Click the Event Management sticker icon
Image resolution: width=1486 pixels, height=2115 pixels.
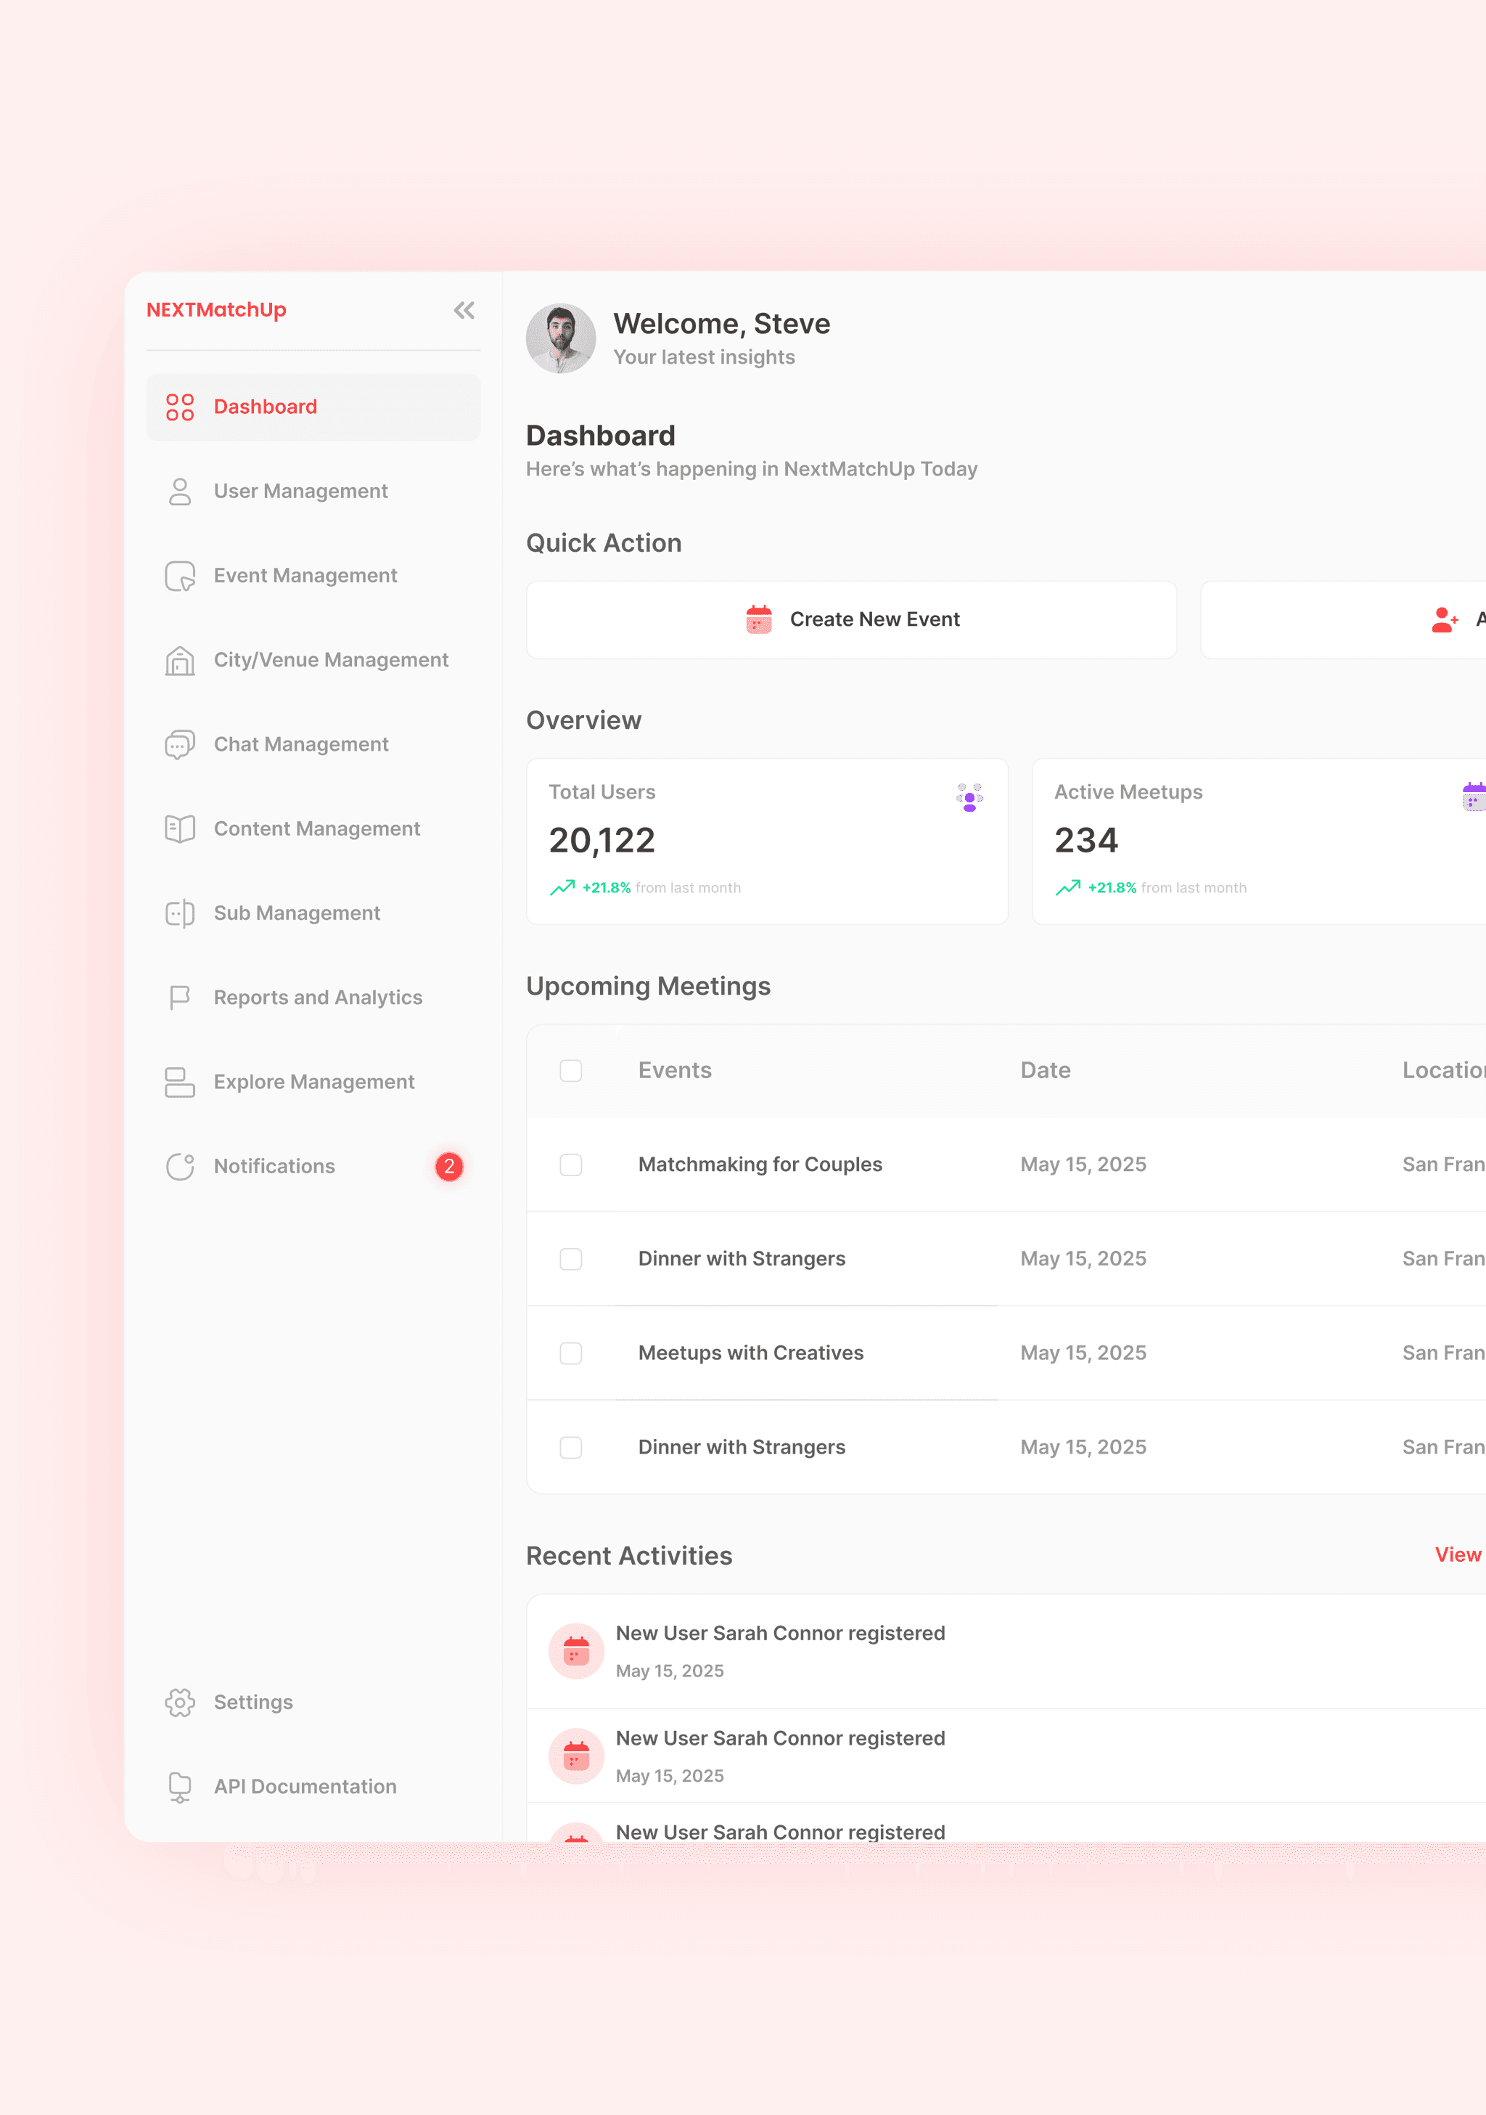(179, 576)
